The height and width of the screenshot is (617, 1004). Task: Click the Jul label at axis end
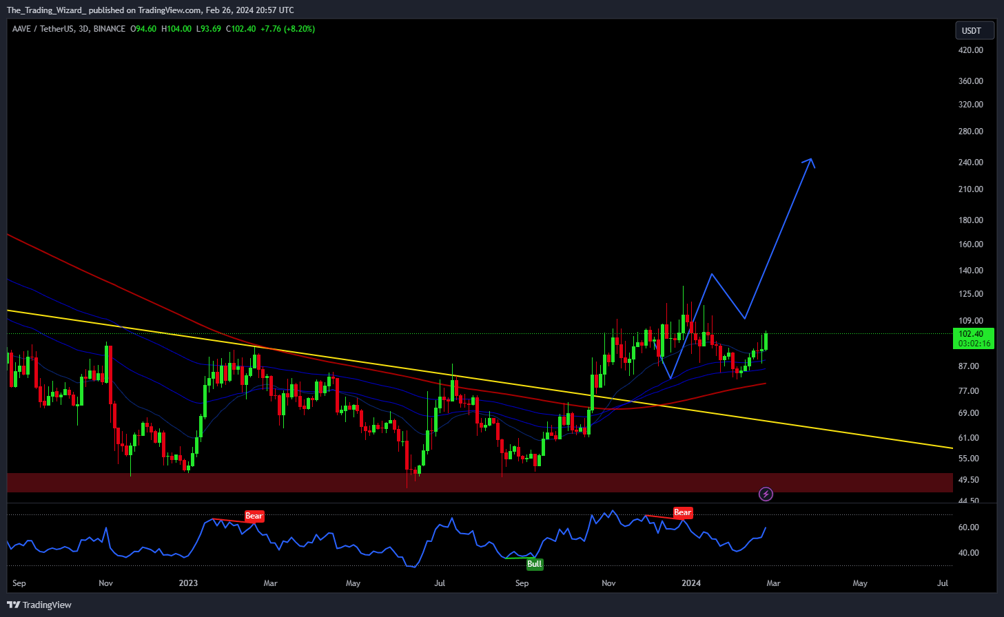(x=943, y=583)
